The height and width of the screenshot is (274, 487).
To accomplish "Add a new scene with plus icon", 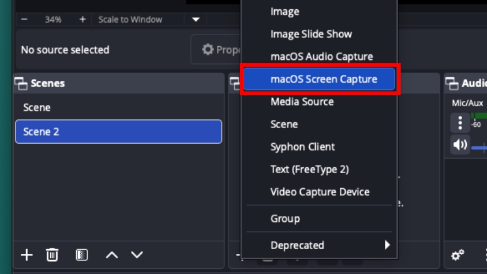I will pos(27,254).
